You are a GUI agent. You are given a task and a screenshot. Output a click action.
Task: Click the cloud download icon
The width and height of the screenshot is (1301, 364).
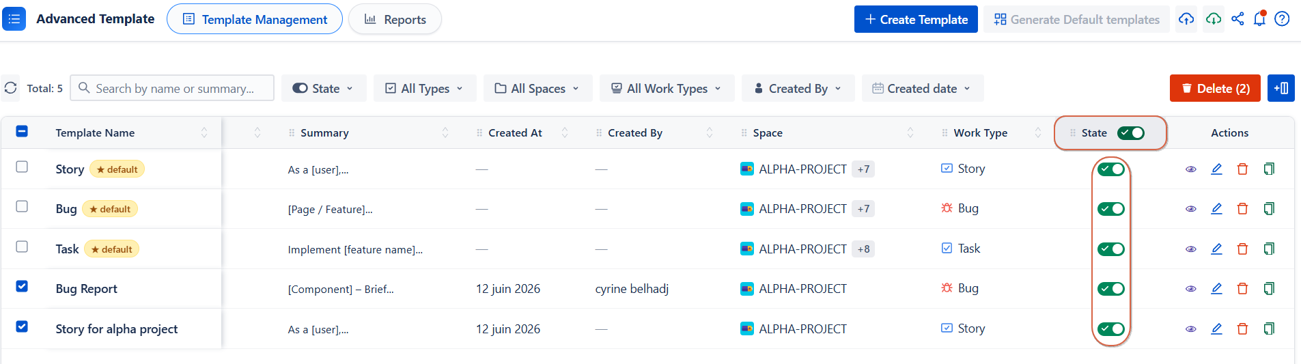coord(1214,19)
